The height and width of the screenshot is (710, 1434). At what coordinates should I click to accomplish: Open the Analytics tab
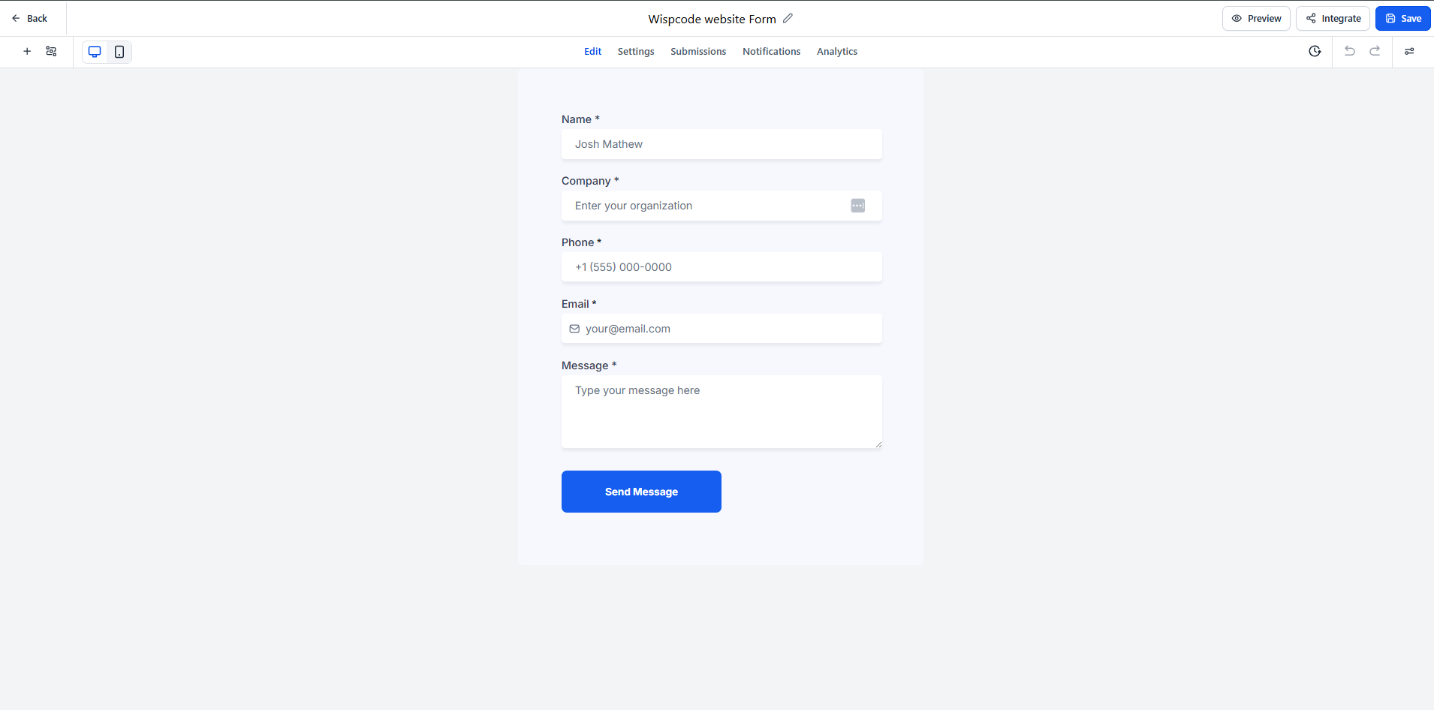point(837,51)
